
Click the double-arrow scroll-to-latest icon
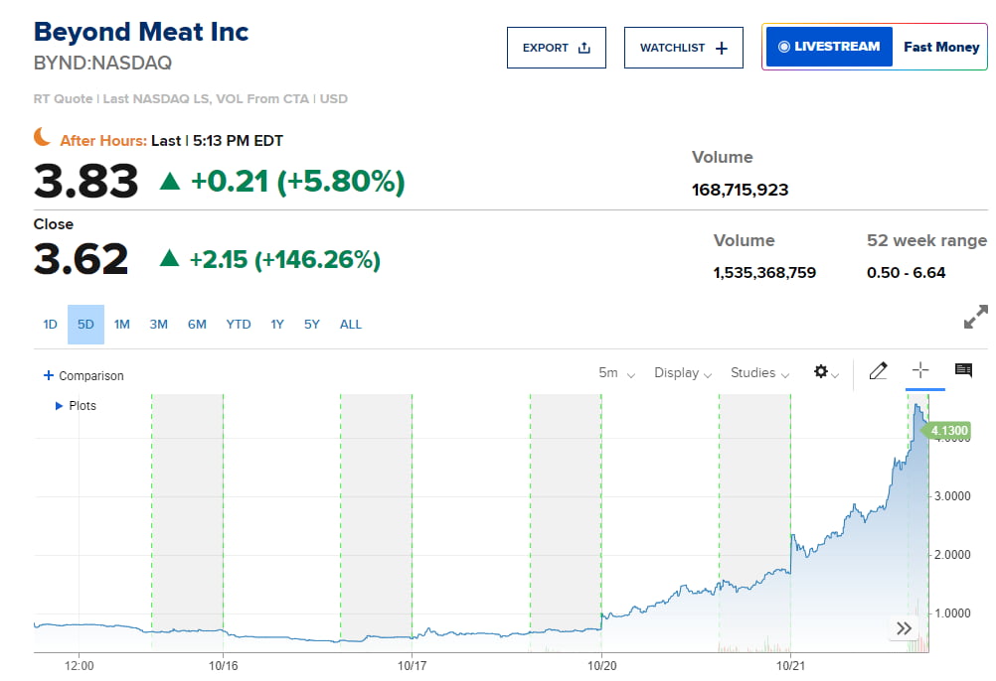pos(903,628)
